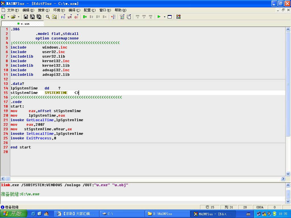Click the find-in-files yellow magnifier icon
This screenshot has width=291, height=218.
(x=54, y=17)
